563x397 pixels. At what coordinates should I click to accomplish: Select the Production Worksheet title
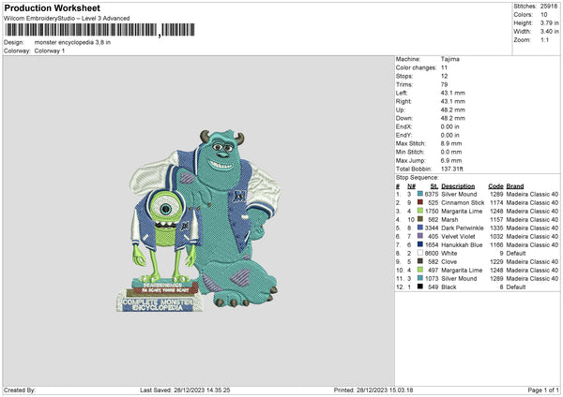point(52,7)
